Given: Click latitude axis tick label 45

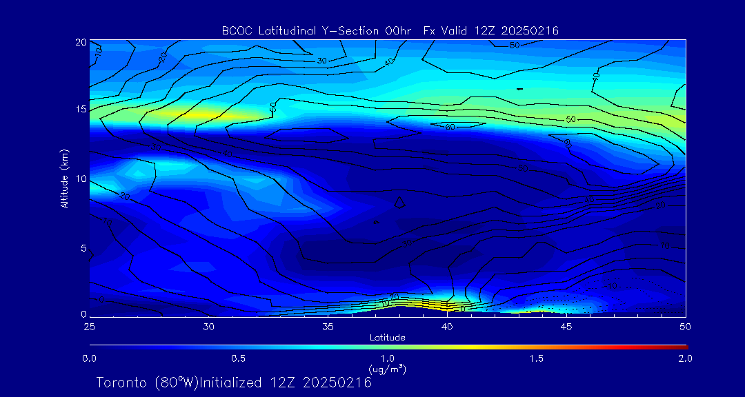Looking at the screenshot, I should pos(566,326).
